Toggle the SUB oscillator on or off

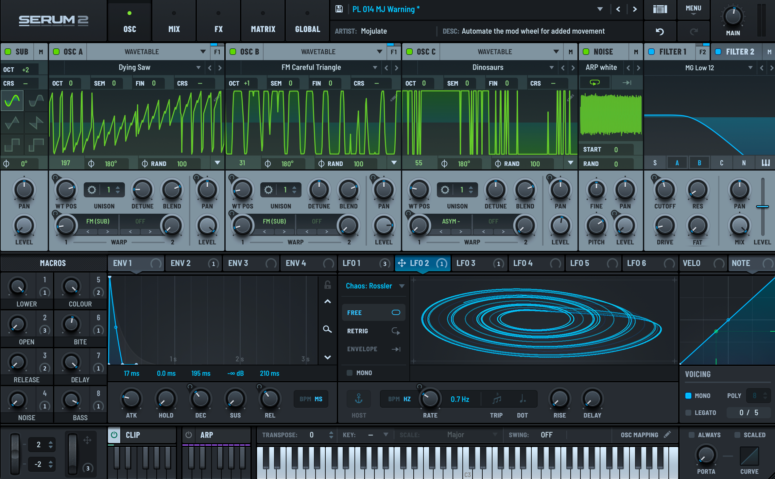click(x=8, y=52)
